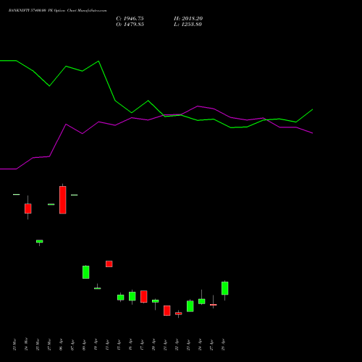
Task: Click the 24 Mar date label
Action: point(26,344)
